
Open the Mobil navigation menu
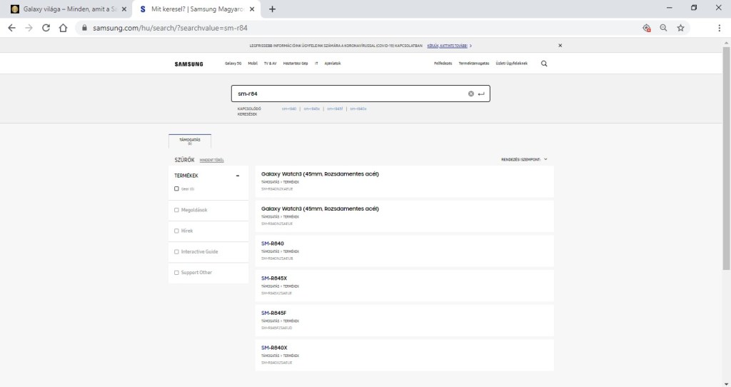(x=252, y=64)
